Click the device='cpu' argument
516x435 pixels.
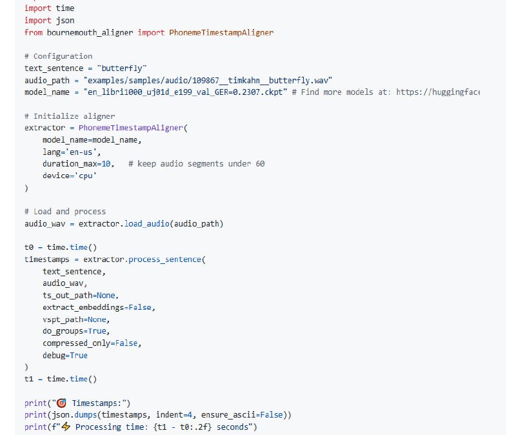(70, 176)
